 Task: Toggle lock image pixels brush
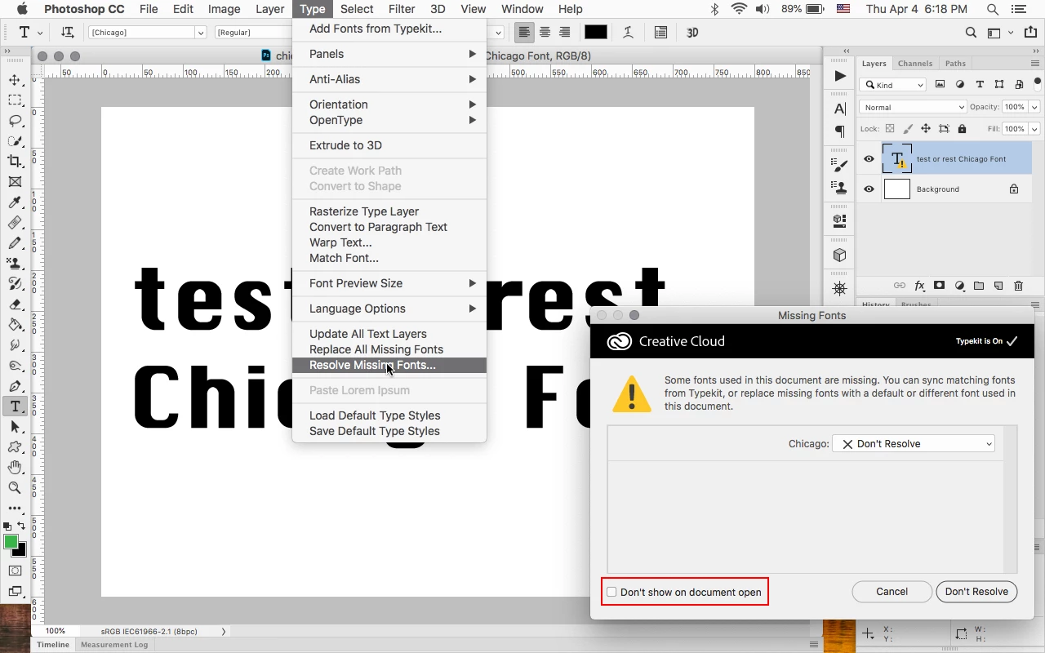click(x=908, y=129)
